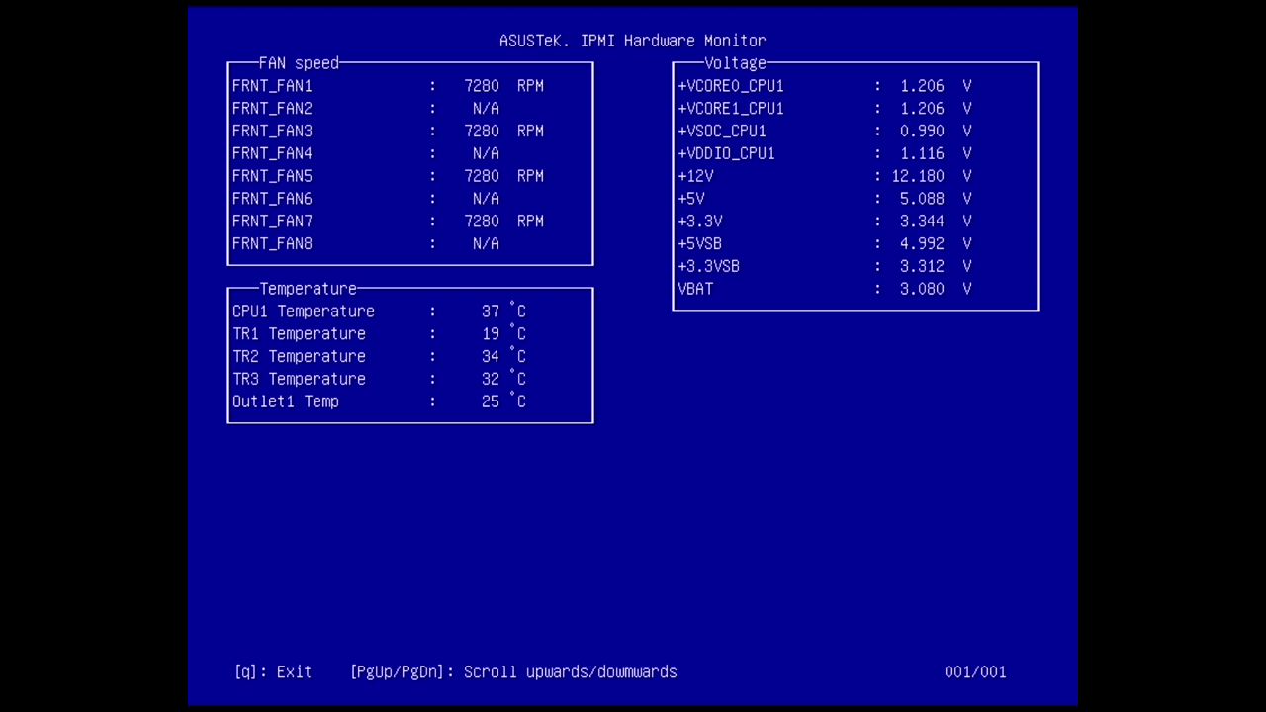Click the FRNT_FAN6 label
Viewport: 1266px width, 712px height.
[272, 199]
